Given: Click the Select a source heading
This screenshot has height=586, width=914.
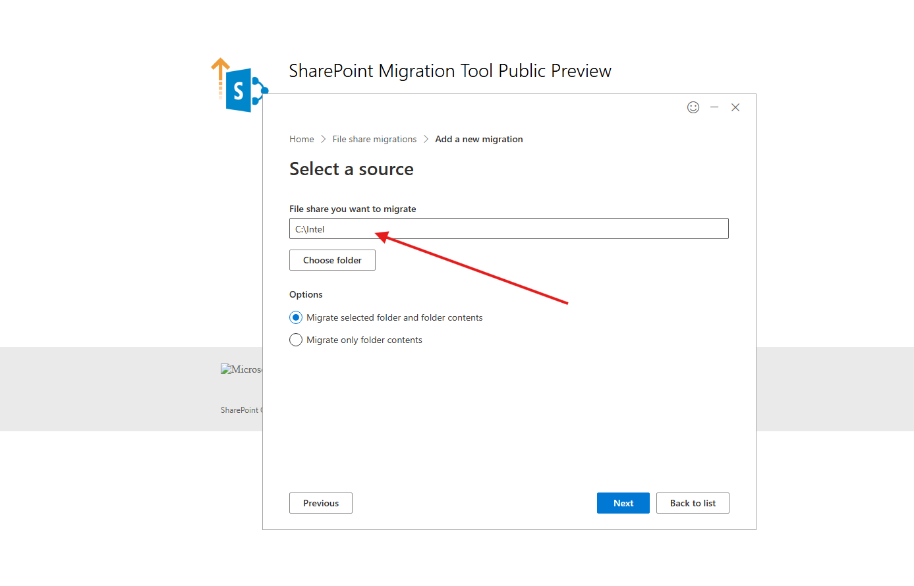Looking at the screenshot, I should pos(352,169).
